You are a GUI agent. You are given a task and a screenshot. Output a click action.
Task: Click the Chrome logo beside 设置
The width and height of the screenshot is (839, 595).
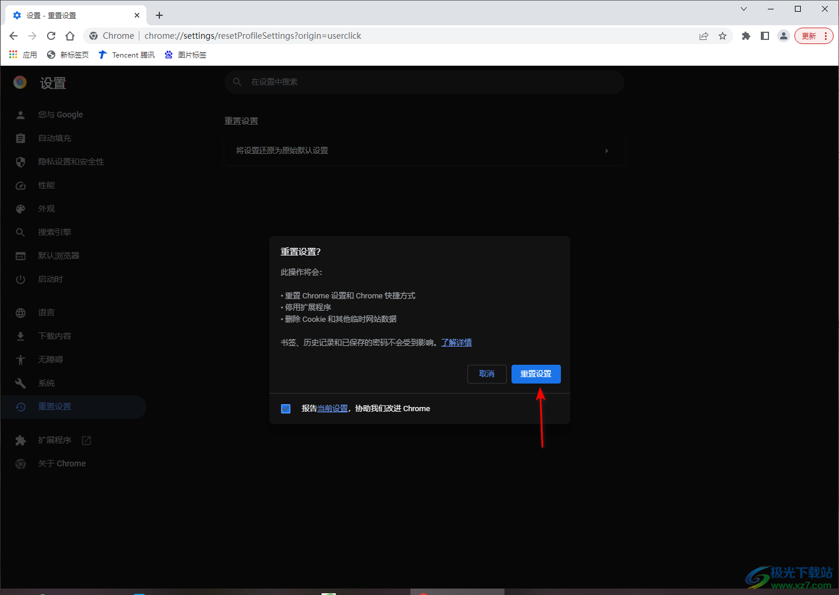tap(20, 82)
